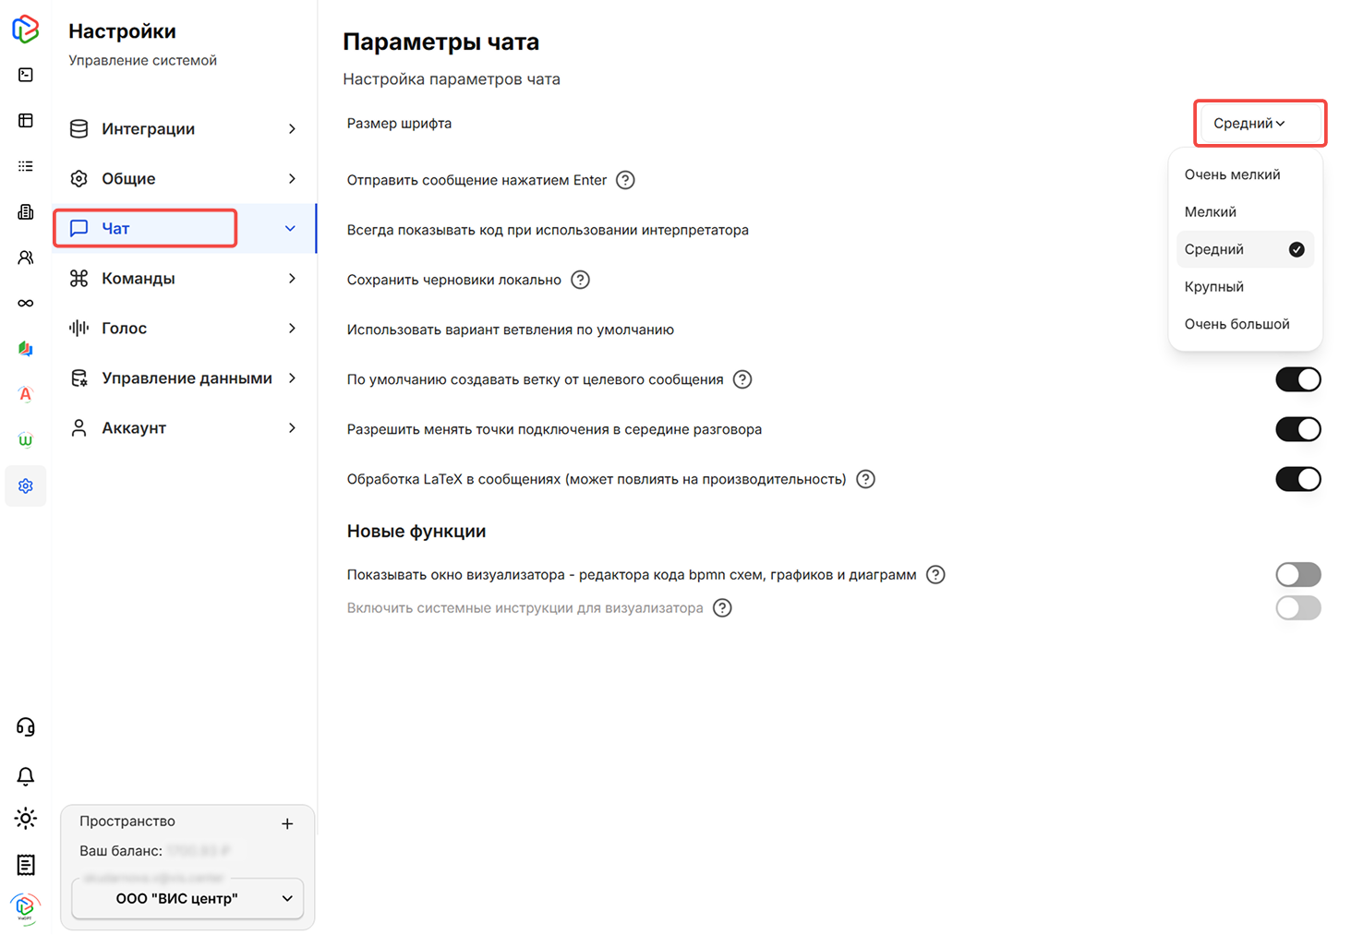
Task: Toggle light theme sun icon
Action: point(26,819)
